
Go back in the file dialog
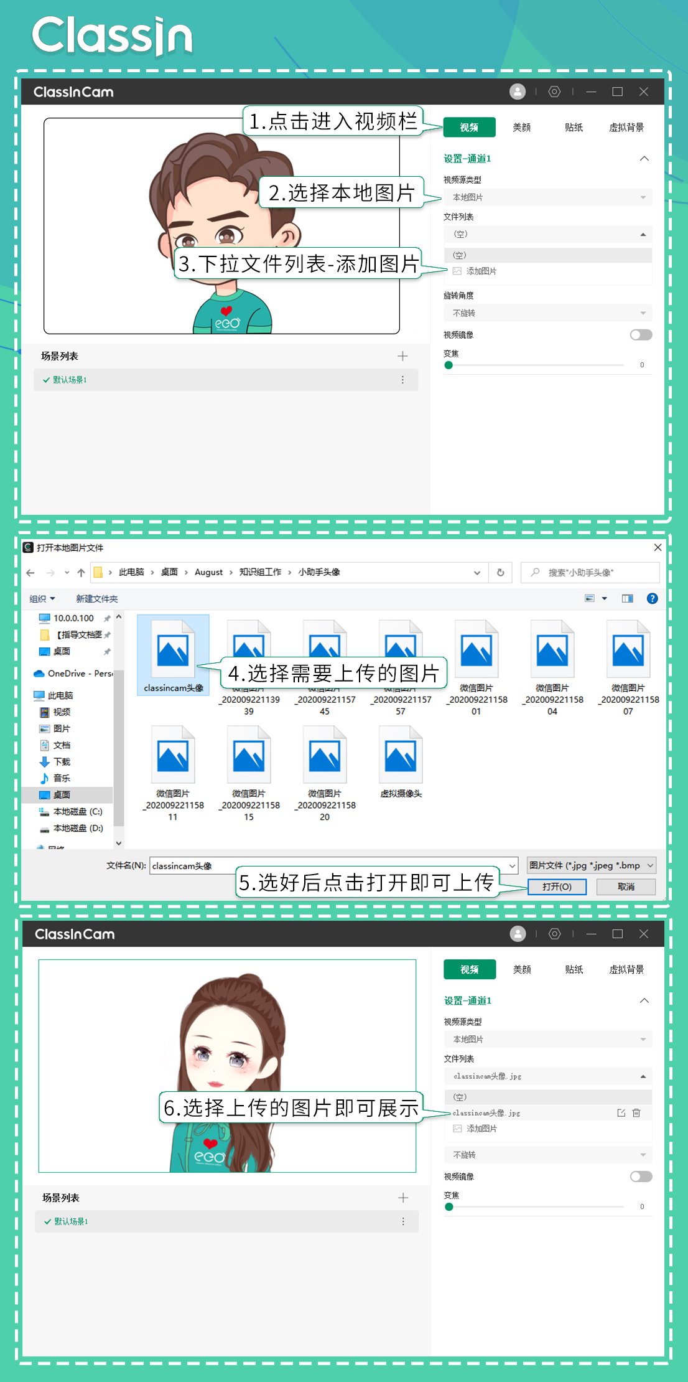[30, 572]
